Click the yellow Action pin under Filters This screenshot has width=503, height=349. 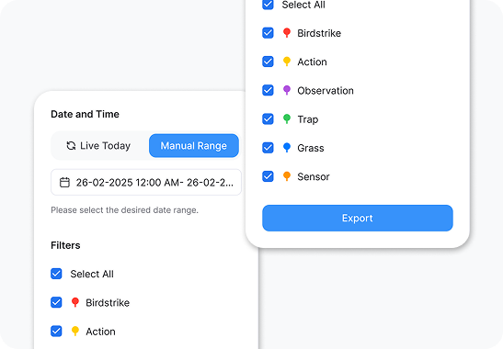point(75,331)
